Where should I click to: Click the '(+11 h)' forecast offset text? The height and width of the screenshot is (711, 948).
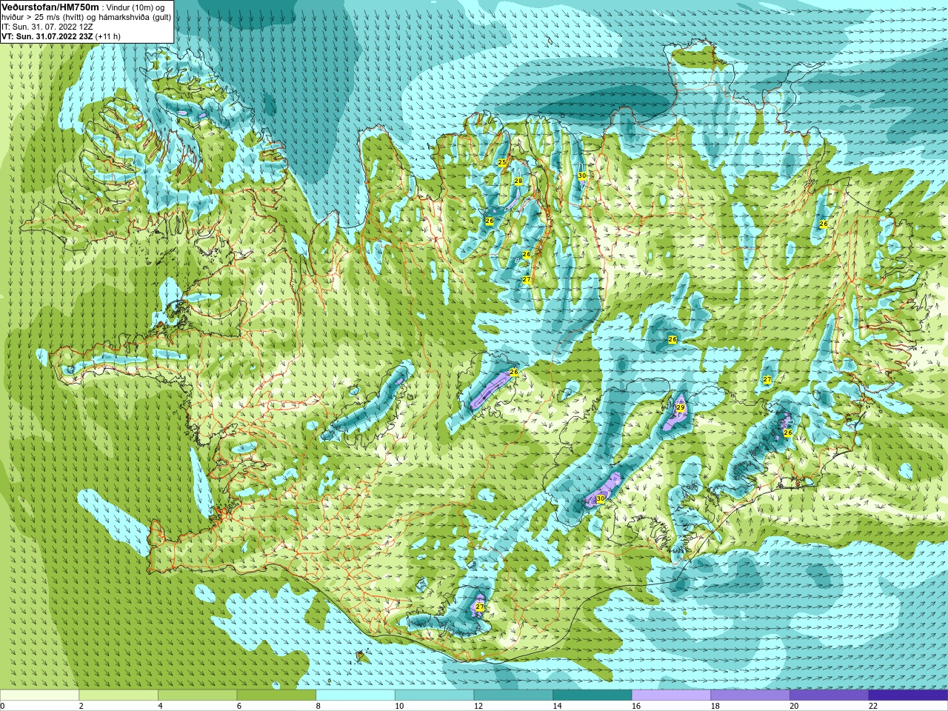pos(108,36)
